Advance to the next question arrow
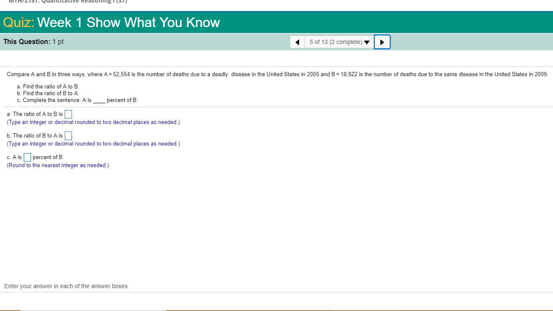553x311 pixels. point(382,42)
